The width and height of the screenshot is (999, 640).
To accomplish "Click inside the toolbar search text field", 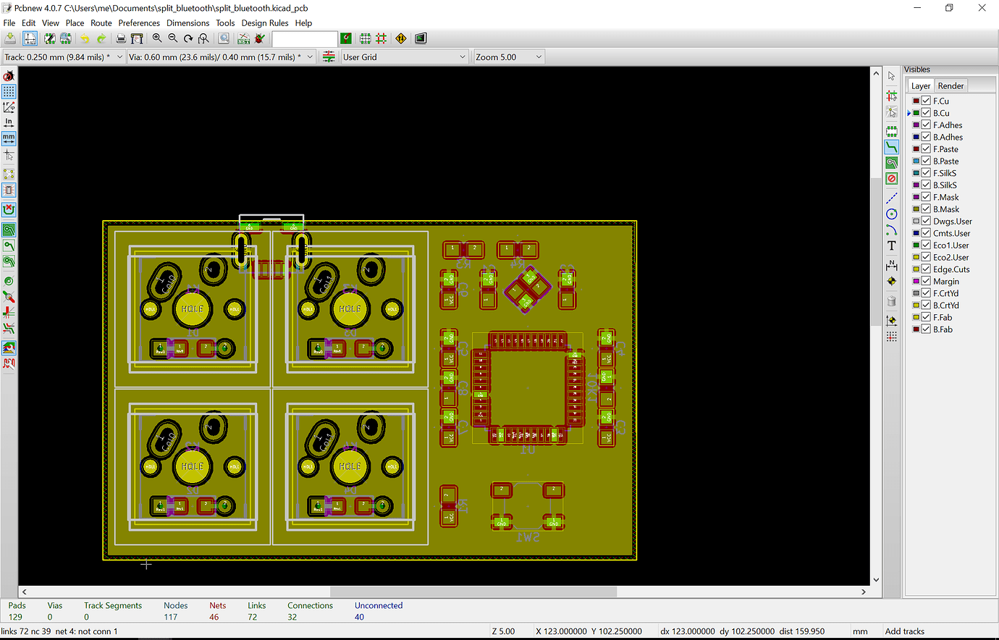I will coord(304,38).
